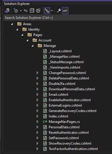Viewport: 112px width, 154px height.
Task: Click the DeletePersonalData.cshtml file icon
Action: click(45, 78)
